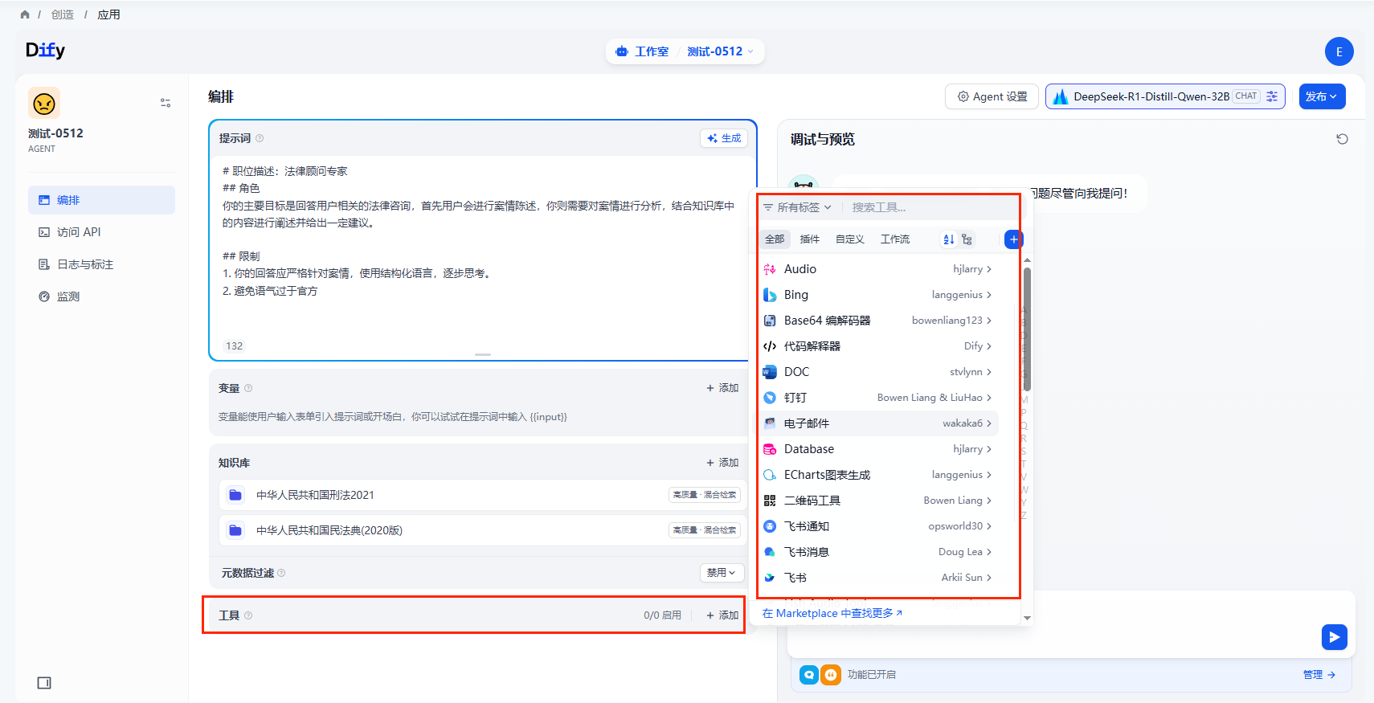Screen dimensions: 1374x703
Task: Select the 工作流 tab in tool picker
Action: coord(895,239)
